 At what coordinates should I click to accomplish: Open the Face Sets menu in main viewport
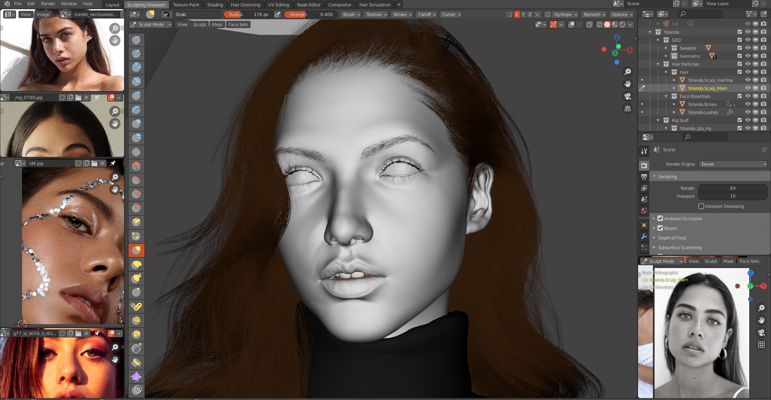pos(238,24)
